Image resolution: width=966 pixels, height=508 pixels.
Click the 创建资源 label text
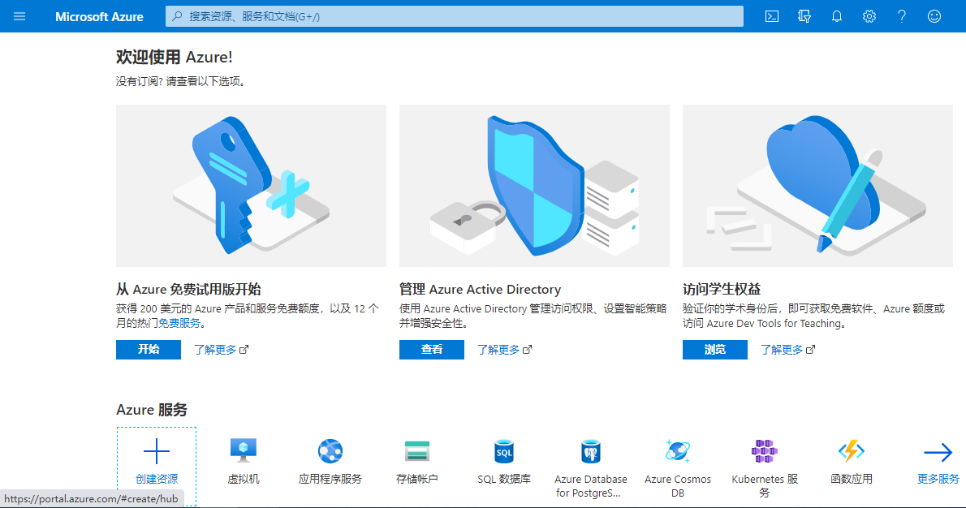157,479
